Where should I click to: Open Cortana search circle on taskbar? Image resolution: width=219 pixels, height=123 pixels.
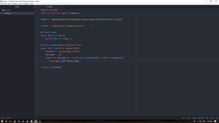pos(6,121)
